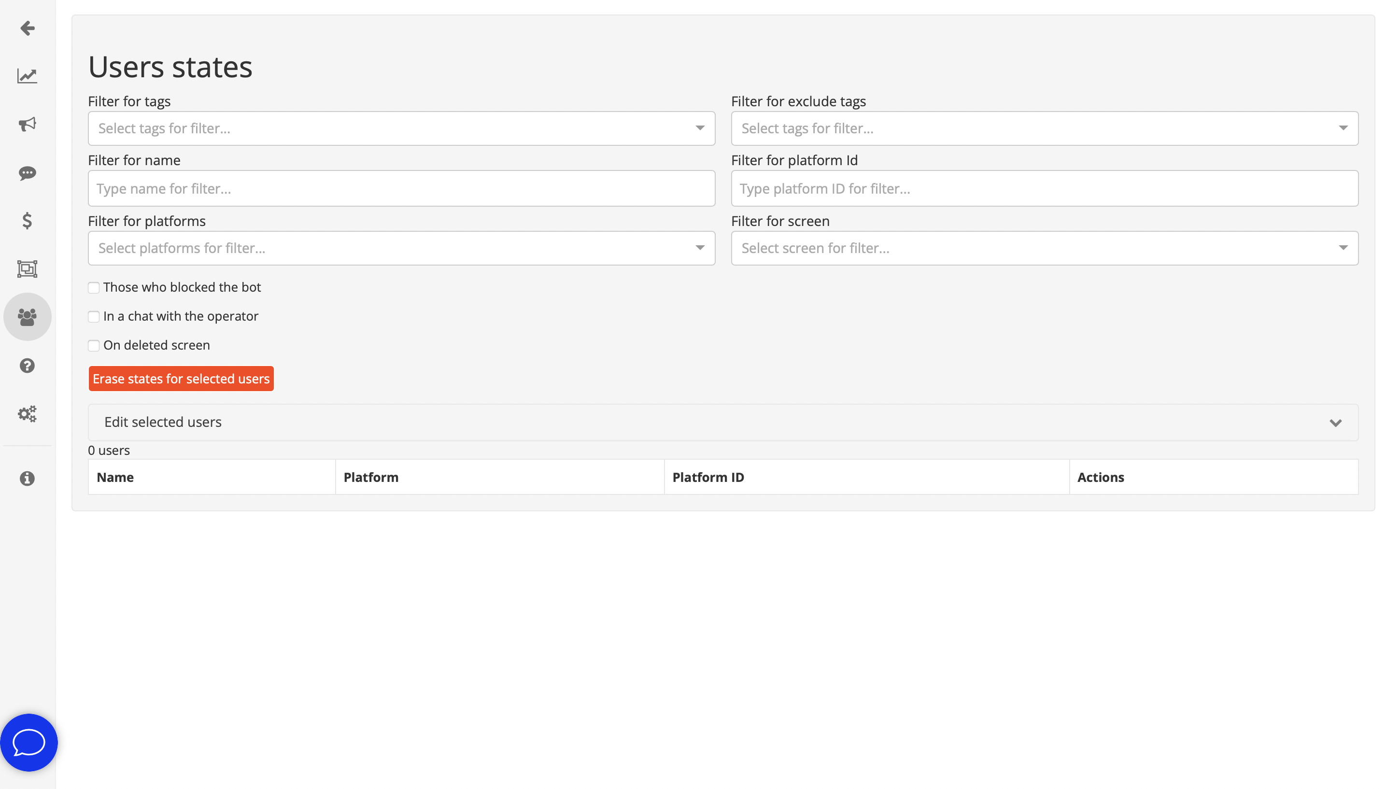Open the info icon in sidebar

coord(27,478)
